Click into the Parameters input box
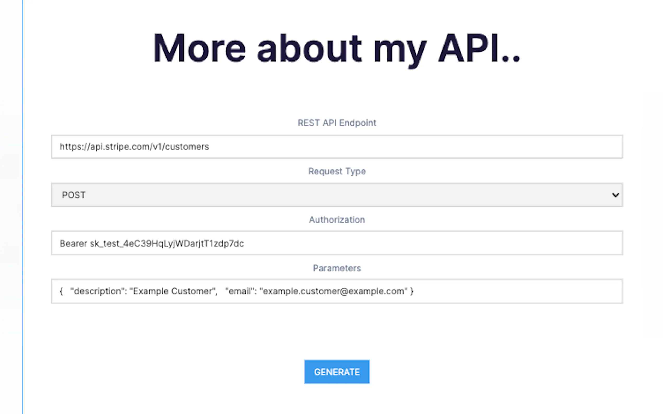The width and height of the screenshot is (663, 414). coord(336,291)
